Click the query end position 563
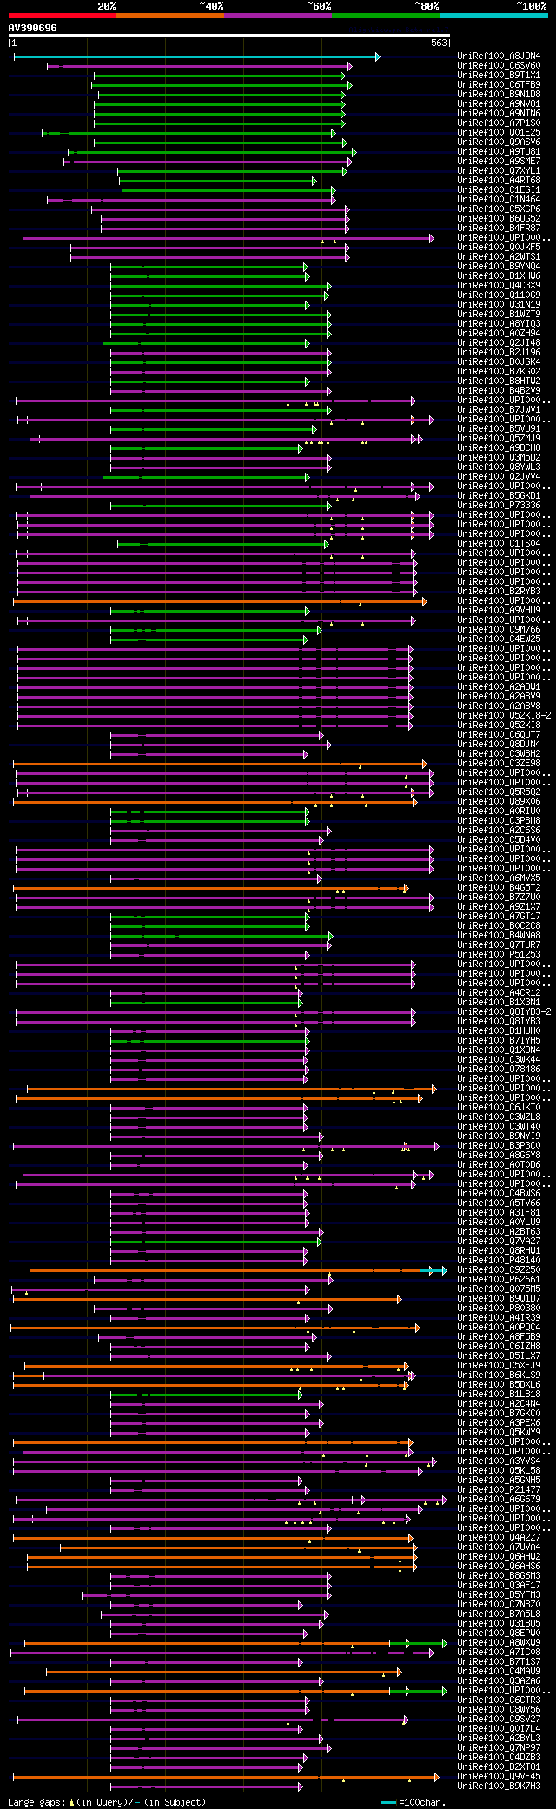The image size is (556, 1809). pos(439,43)
